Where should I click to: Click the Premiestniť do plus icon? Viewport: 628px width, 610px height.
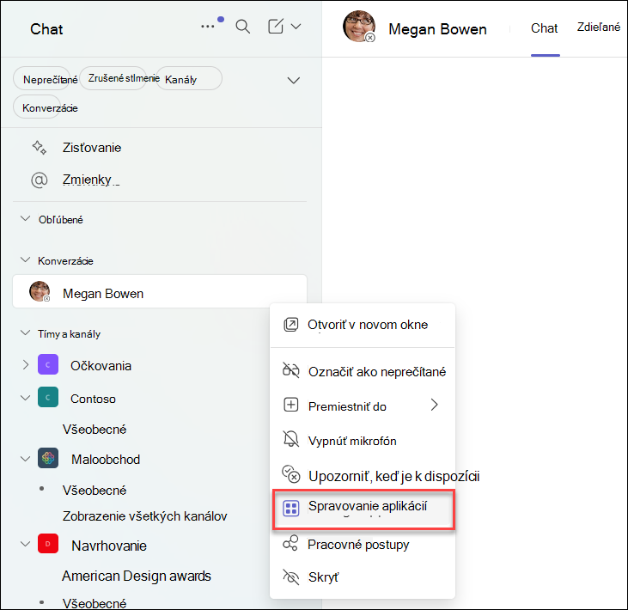coord(291,405)
